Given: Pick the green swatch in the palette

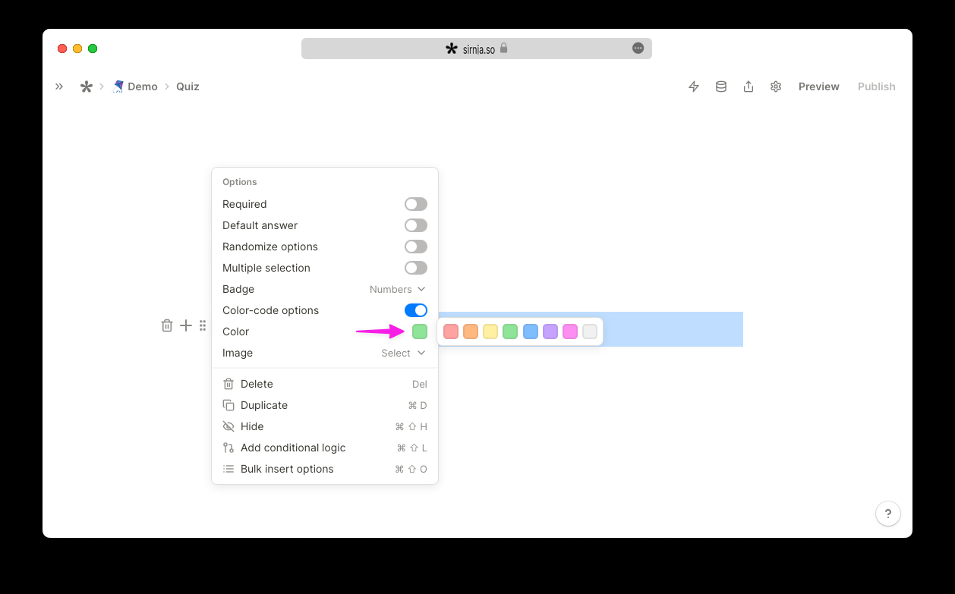Looking at the screenshot, I should pos(510,332).
